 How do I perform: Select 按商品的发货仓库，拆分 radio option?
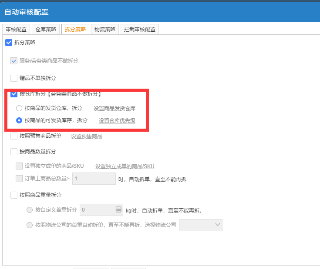(x=19, y=108)
